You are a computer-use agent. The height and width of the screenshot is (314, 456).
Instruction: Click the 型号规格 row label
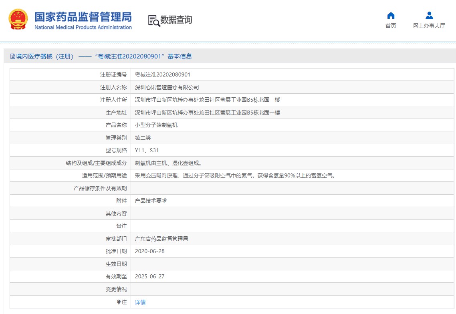coord(116,150)
